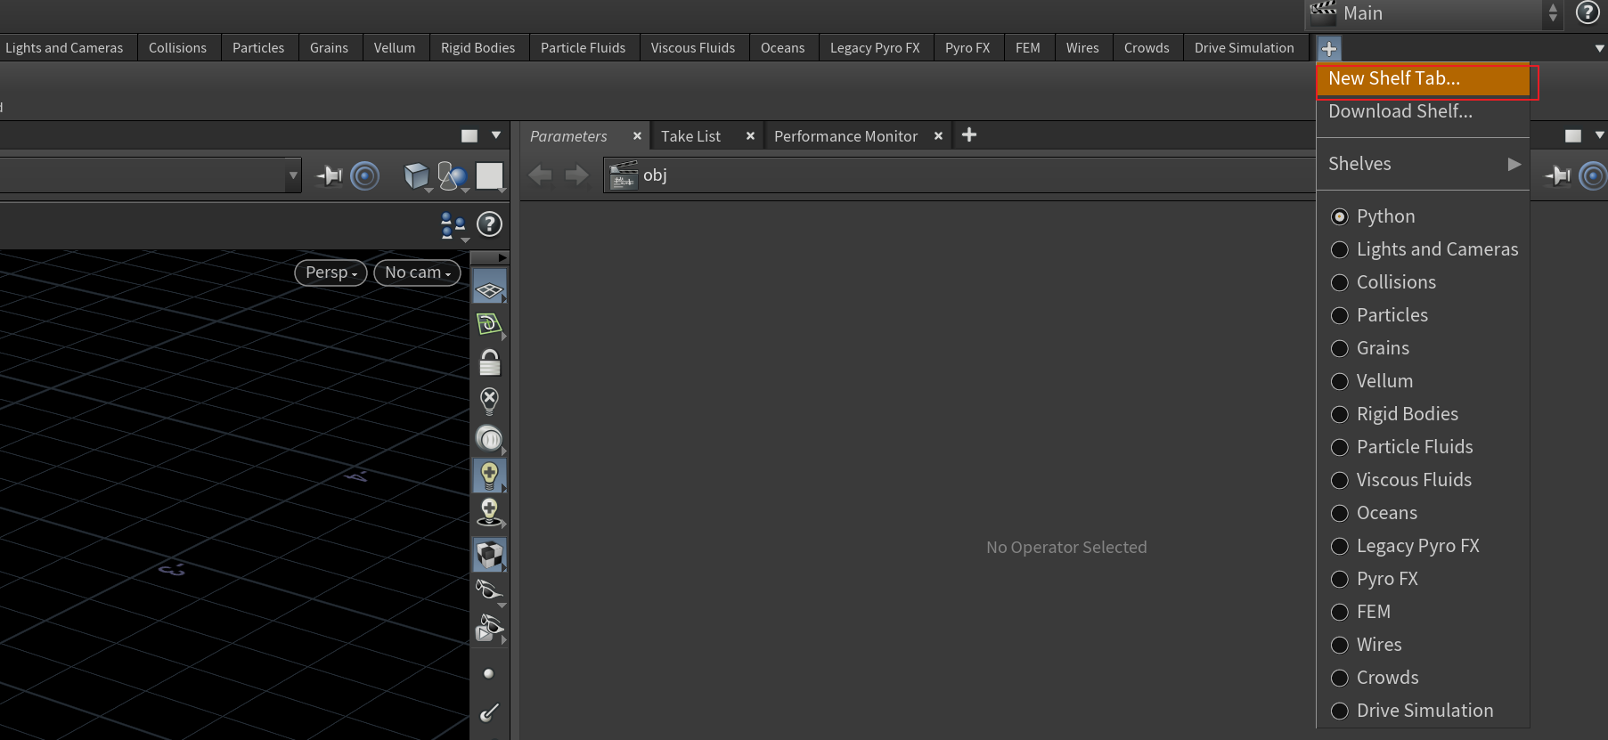Select the crossed-out lightbulb disable lighting icon
The image size is (1608, 740).
tap(489, 401)
